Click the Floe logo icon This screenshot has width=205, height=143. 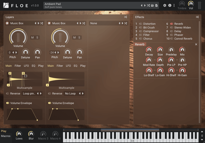point(6,5)
